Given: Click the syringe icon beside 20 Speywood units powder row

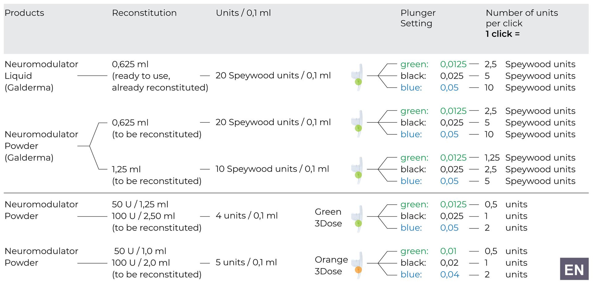Looking at the screenshot, I should (358, 124).
